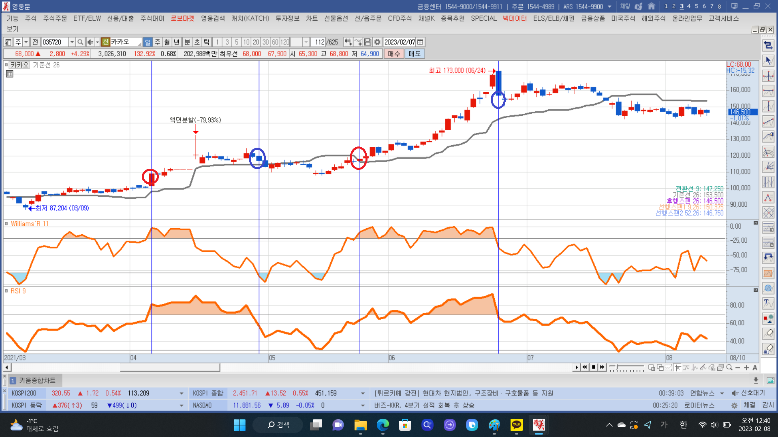This screenshot has height=437, width=778.
Task: Toggle the daily (일) period button
Action: [x=147, y=42]
